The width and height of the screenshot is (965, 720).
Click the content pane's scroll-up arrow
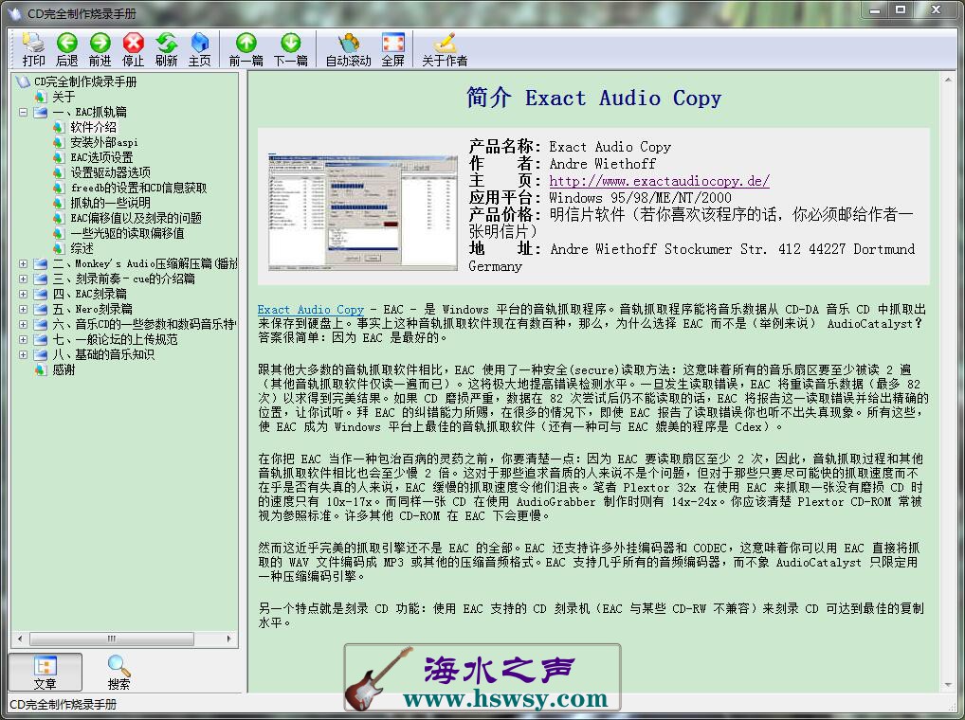[x=948, y=80]
